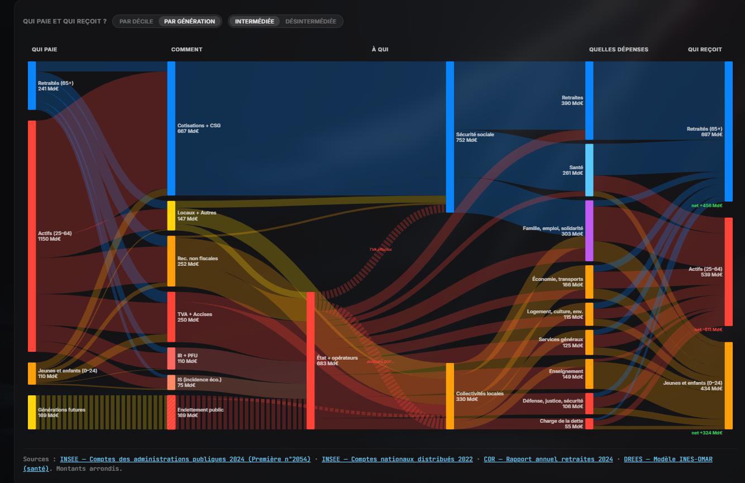The height and width of the screenshot is (483, 745).
Task: Select the Par génération toggle
Action: coord(189,21)
